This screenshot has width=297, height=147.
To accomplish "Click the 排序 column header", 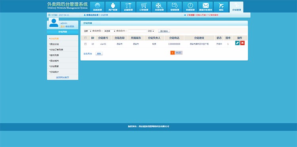I will [x=228, y=38].
